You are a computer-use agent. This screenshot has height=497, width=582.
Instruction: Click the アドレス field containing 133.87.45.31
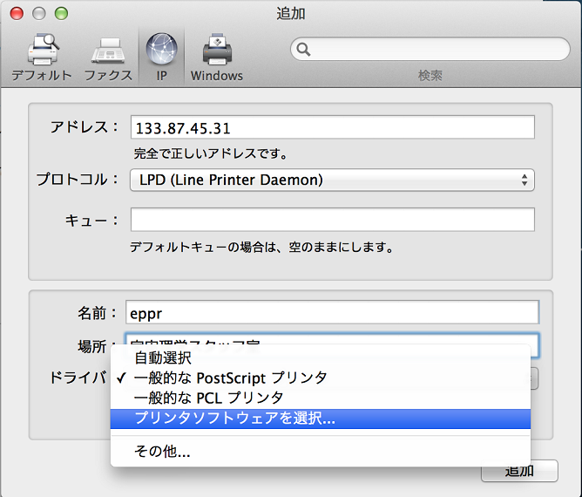point(332,127)
